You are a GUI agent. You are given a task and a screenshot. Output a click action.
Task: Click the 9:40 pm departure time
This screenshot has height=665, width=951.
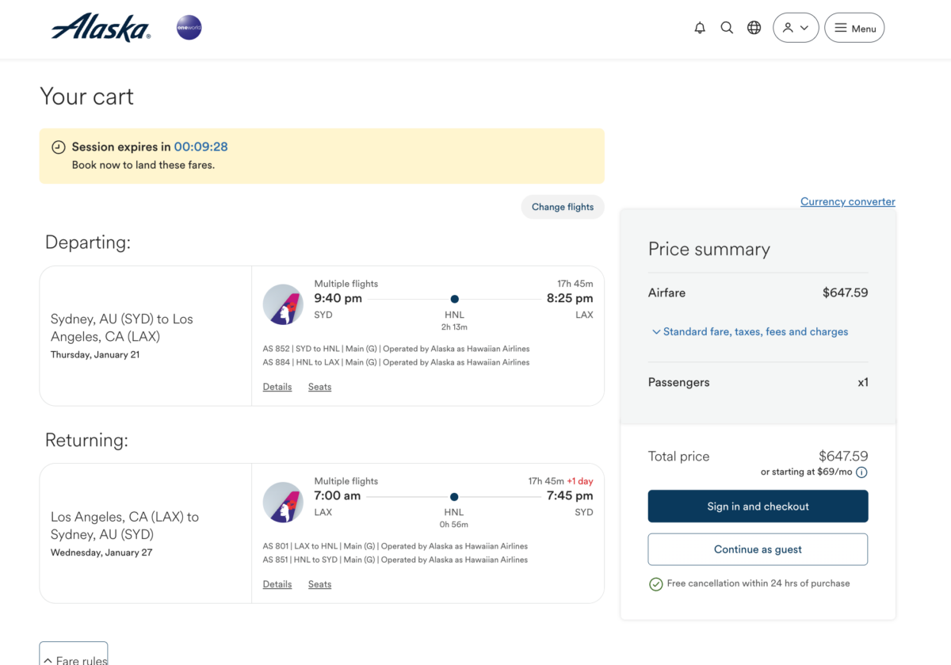(x=338, y=298)
